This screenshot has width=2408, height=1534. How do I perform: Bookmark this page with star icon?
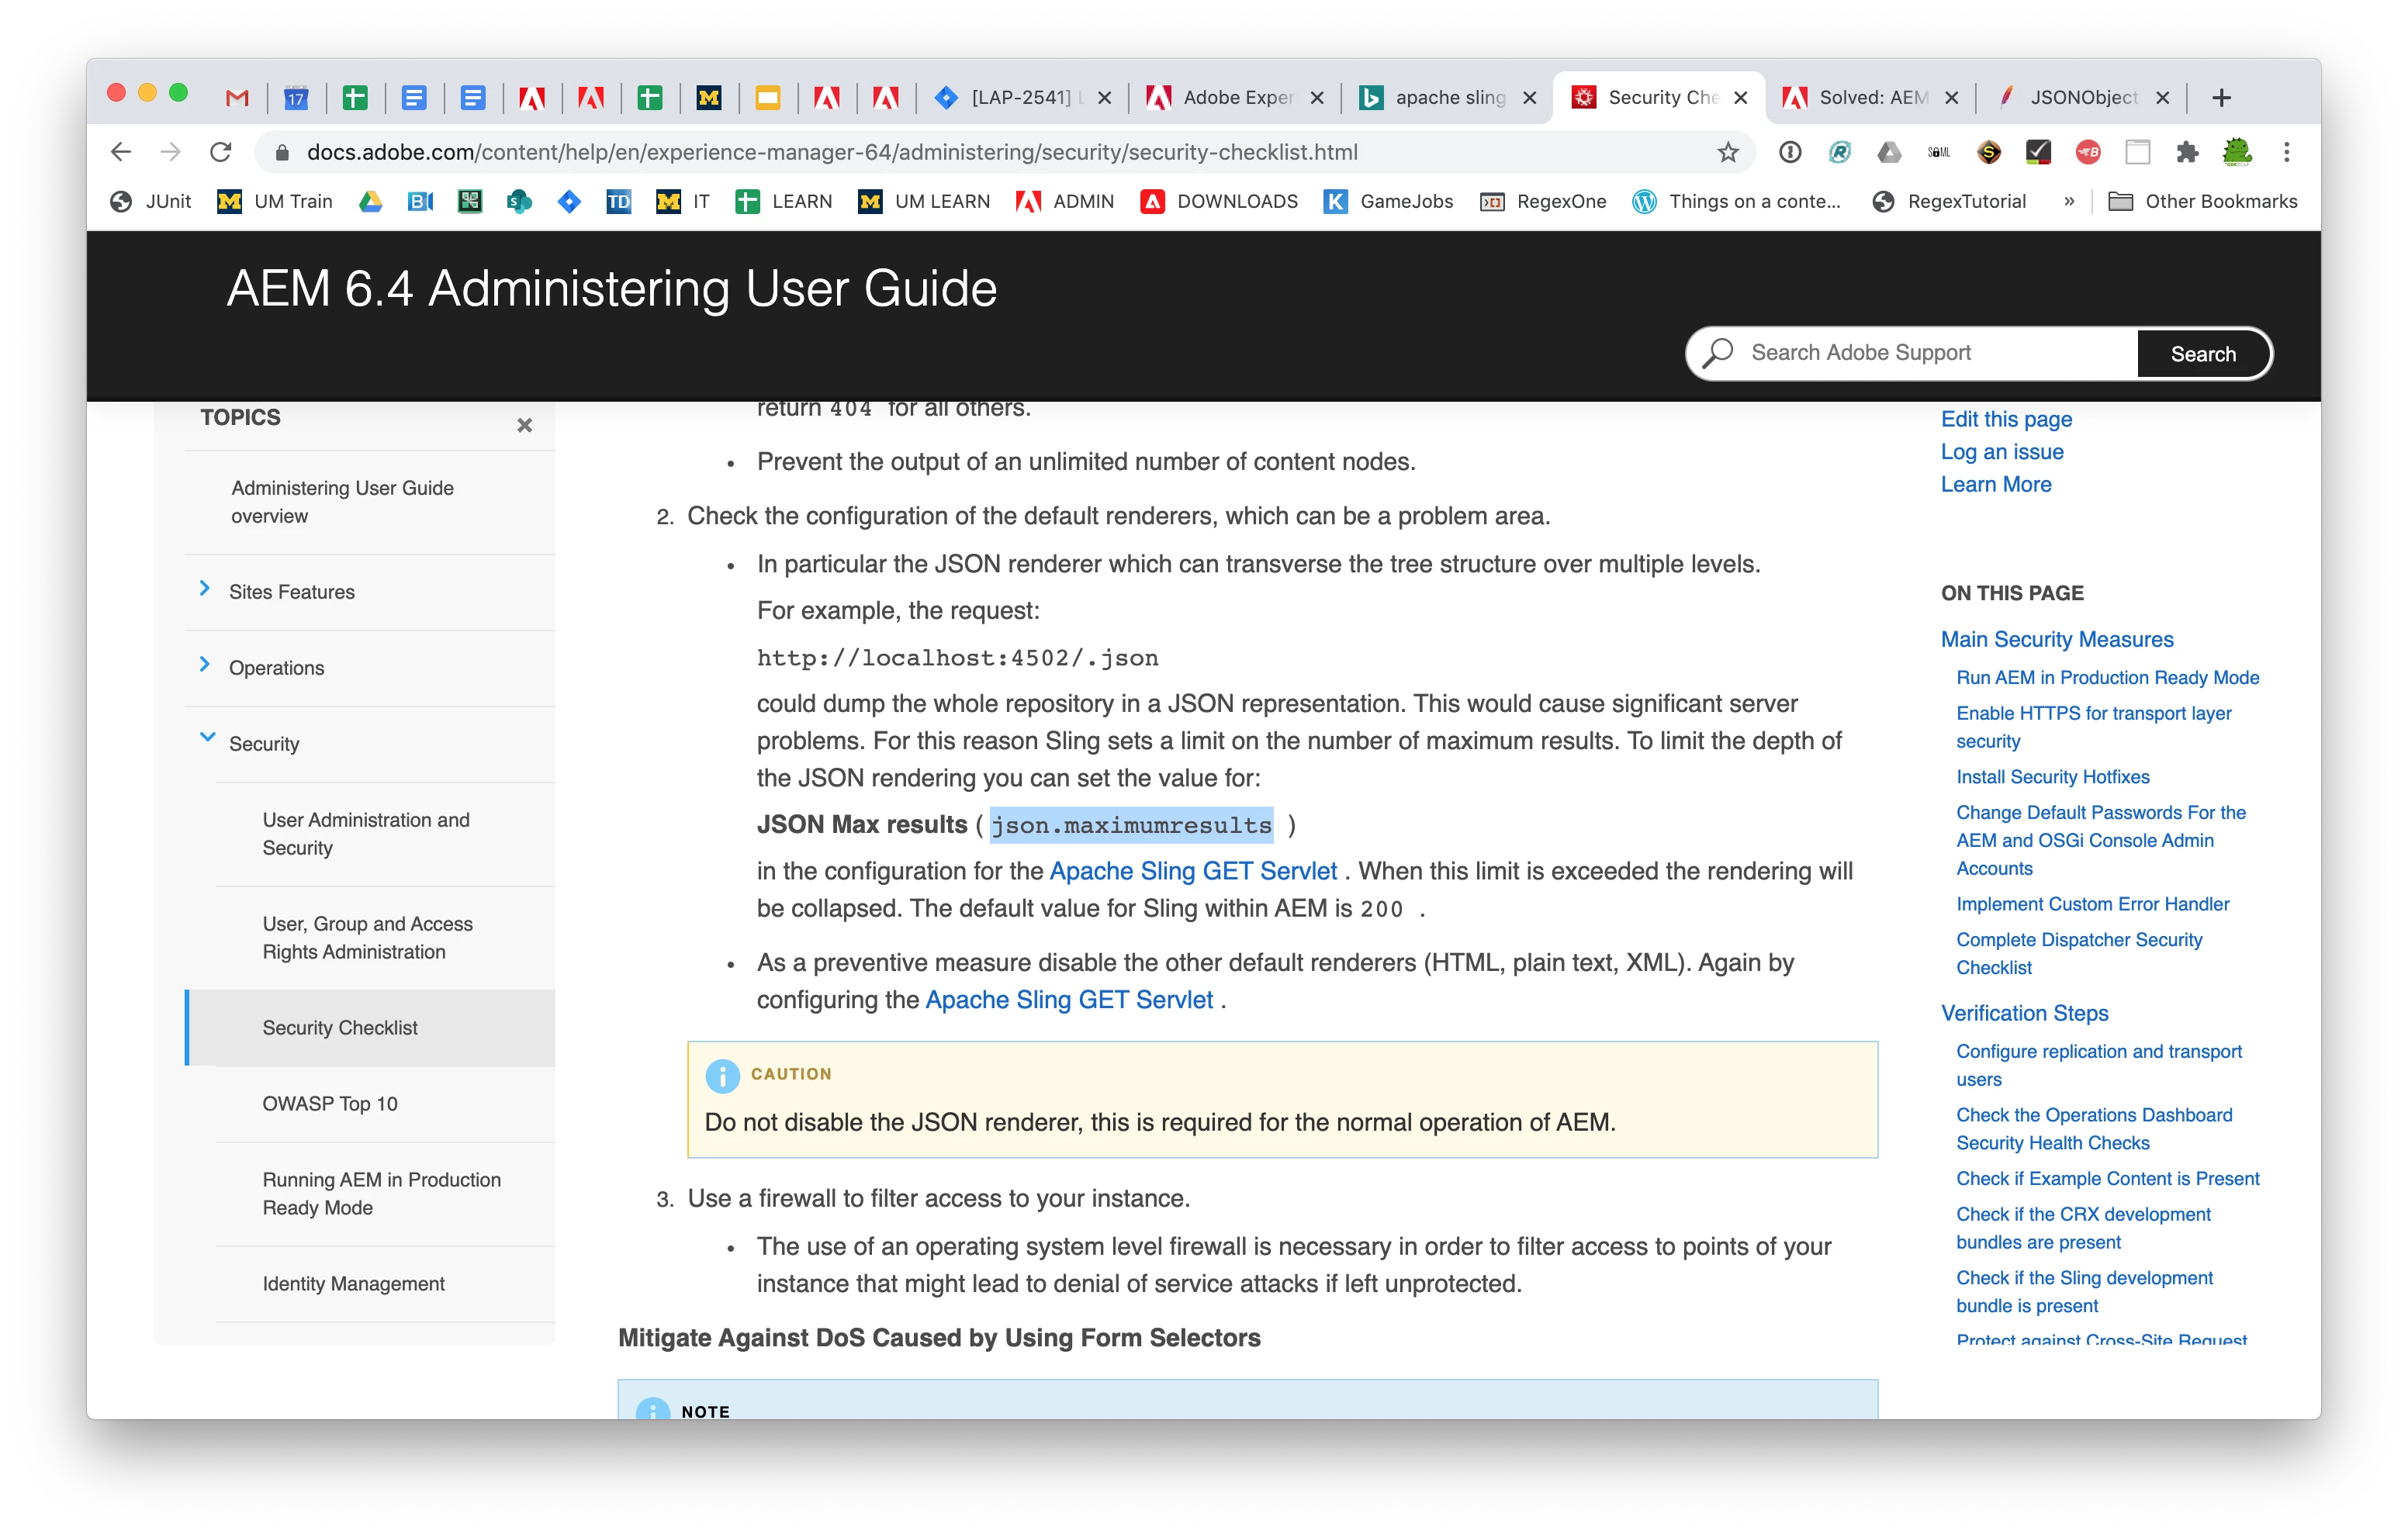(1727, 152)
